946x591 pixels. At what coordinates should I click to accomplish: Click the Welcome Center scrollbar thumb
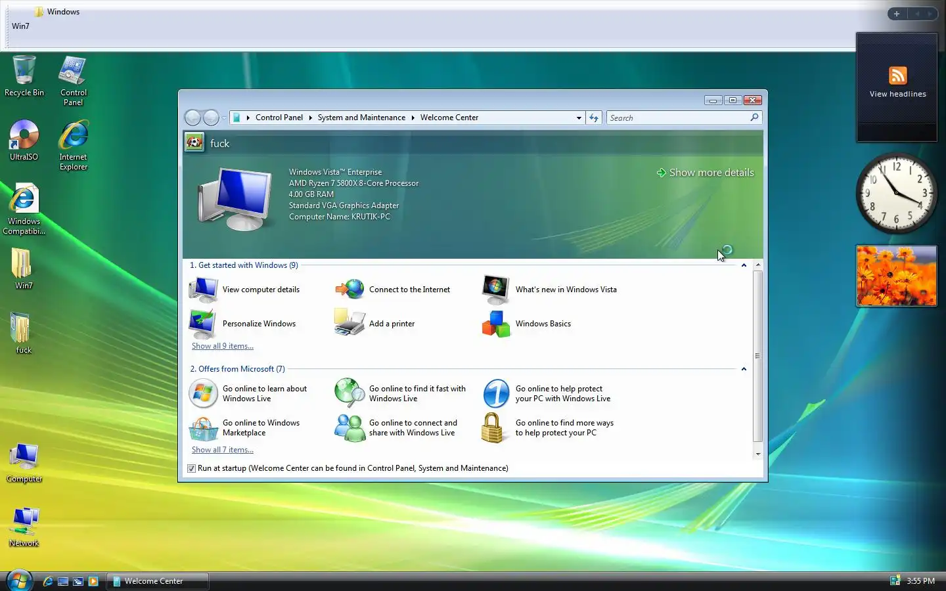point(758,356)
